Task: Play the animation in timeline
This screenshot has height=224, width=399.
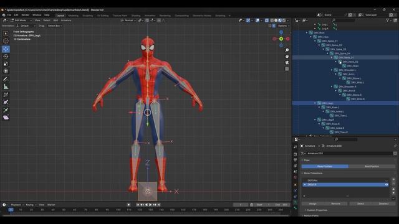Action: tap(150, 205)
